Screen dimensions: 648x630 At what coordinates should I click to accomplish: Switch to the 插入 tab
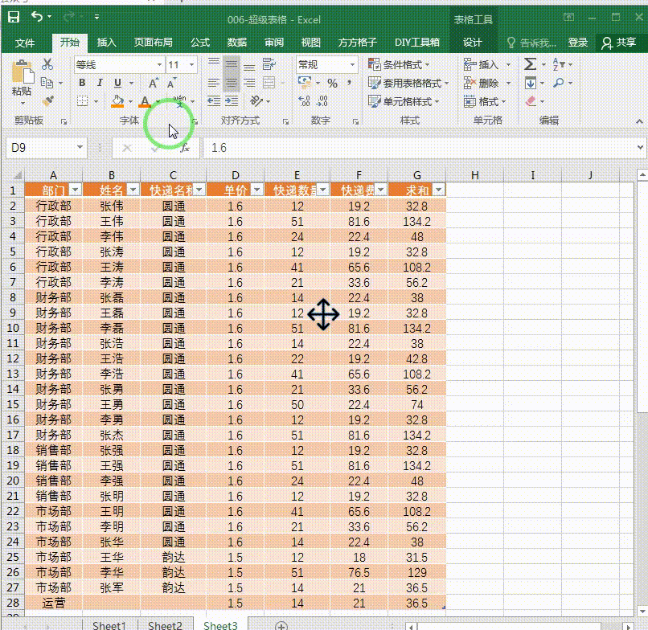107,43
